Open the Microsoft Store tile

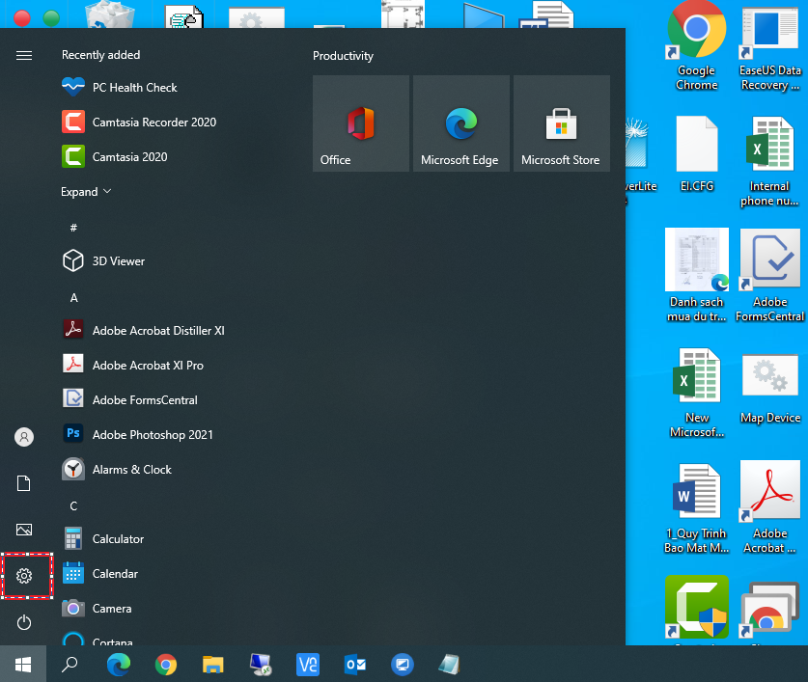click(x=562, y=123)
